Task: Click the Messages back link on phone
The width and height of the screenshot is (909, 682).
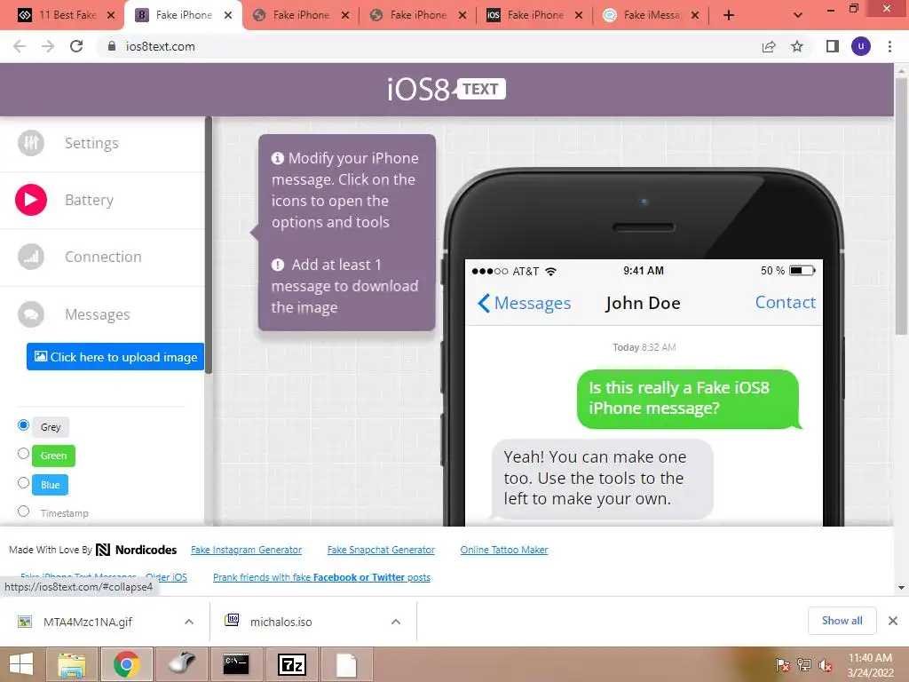Action: click(x=524, y=303)
